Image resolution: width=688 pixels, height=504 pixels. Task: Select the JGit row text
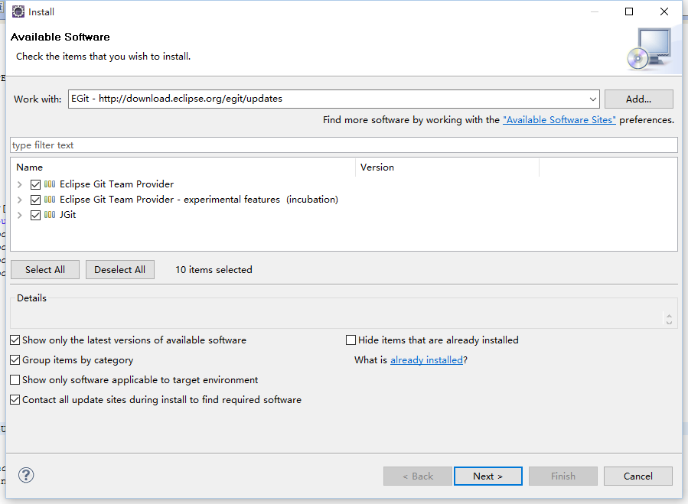point(68,215)
